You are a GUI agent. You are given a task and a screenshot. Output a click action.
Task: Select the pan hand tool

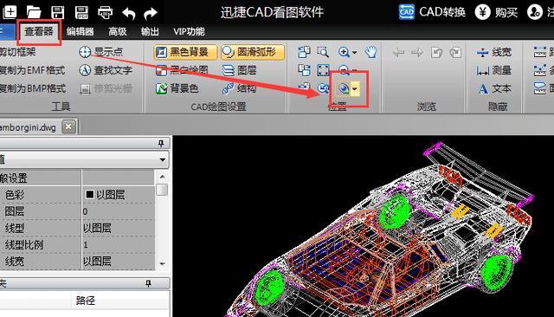click(x=370, y=52)
